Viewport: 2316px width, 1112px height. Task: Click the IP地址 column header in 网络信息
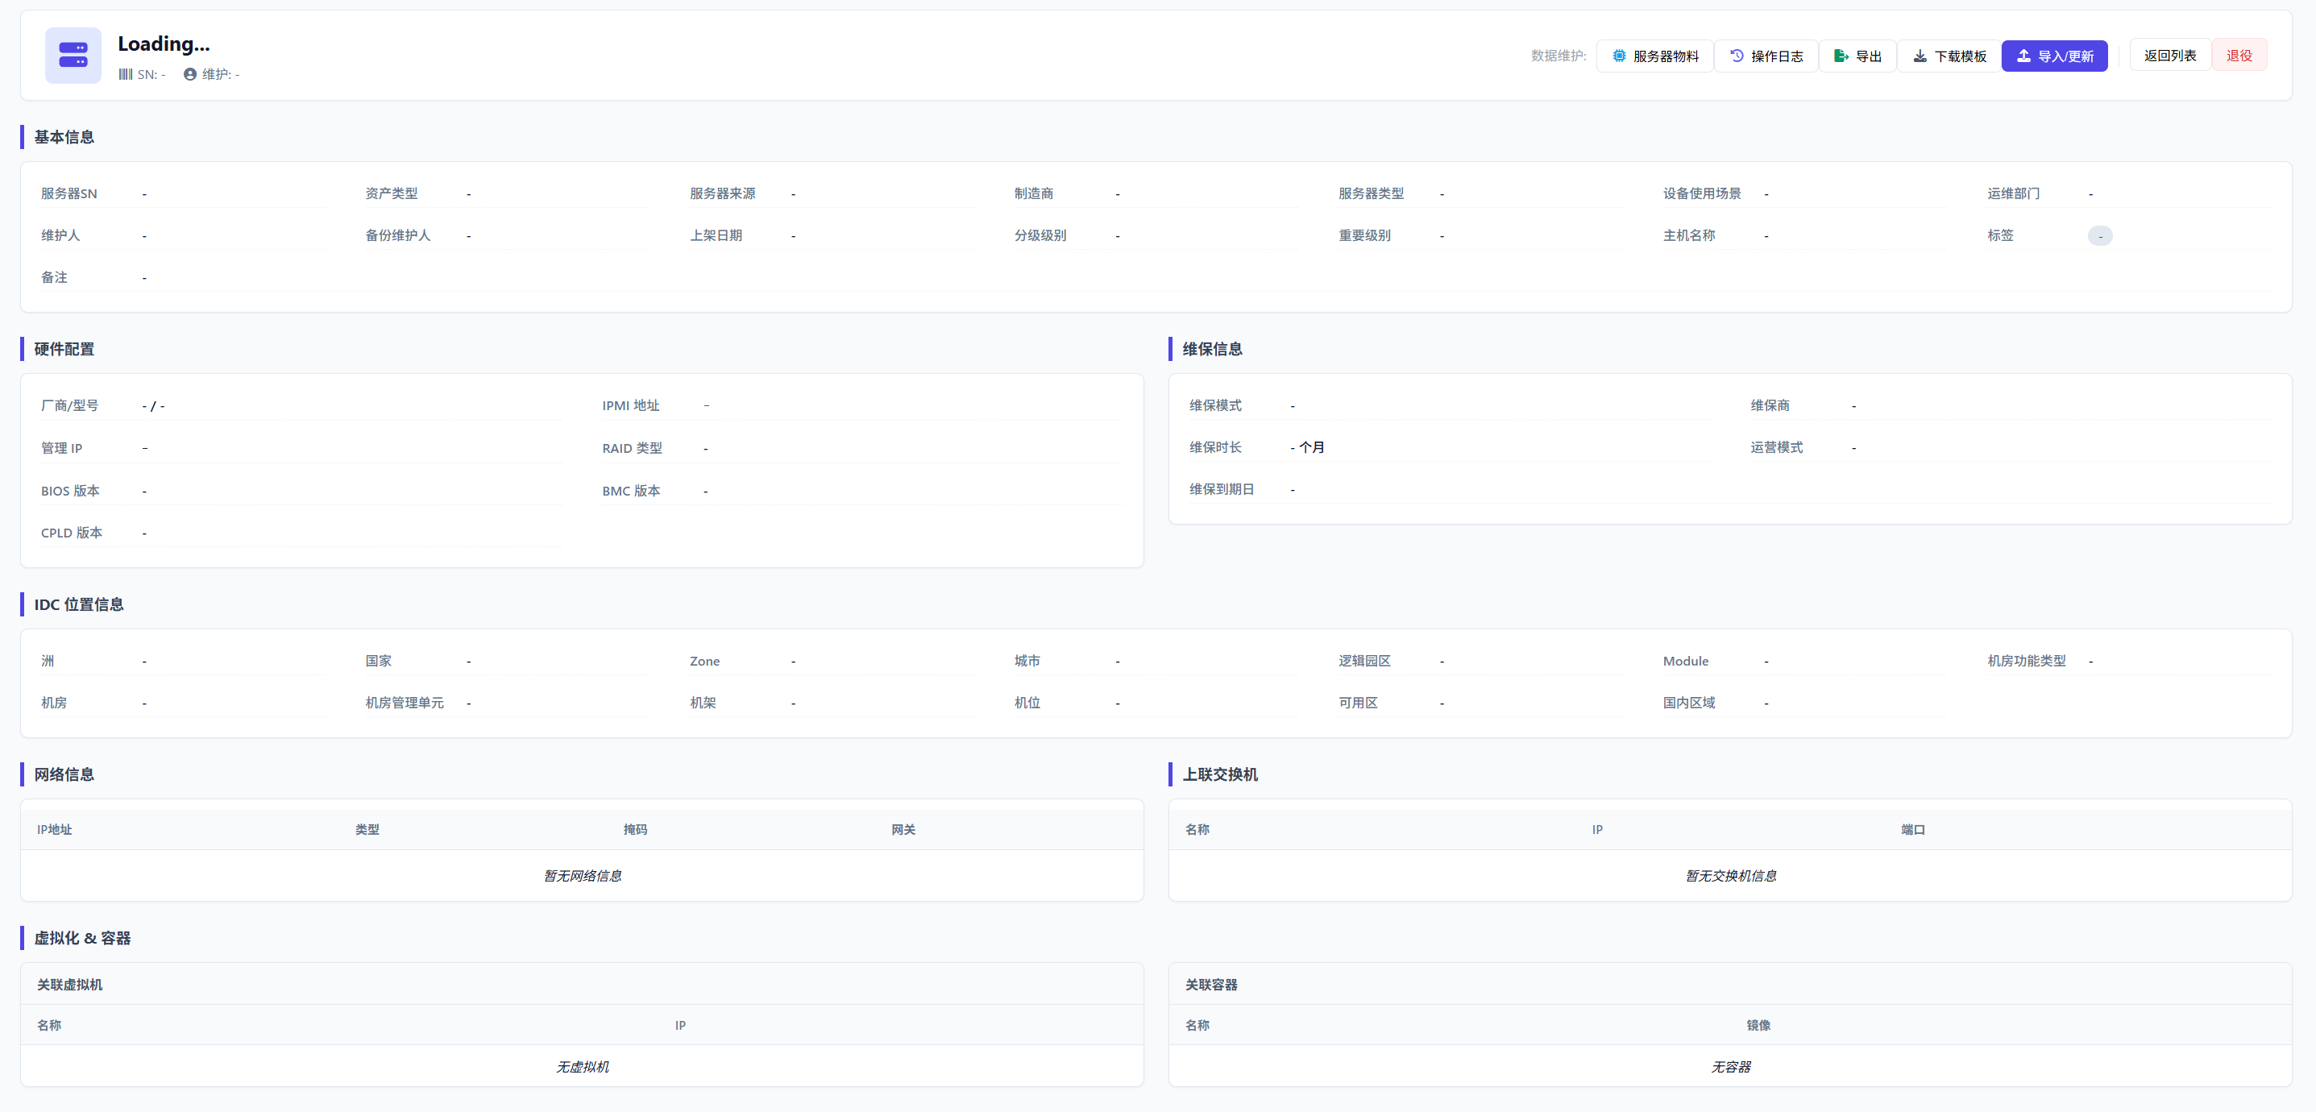click(x=55, y=830)
